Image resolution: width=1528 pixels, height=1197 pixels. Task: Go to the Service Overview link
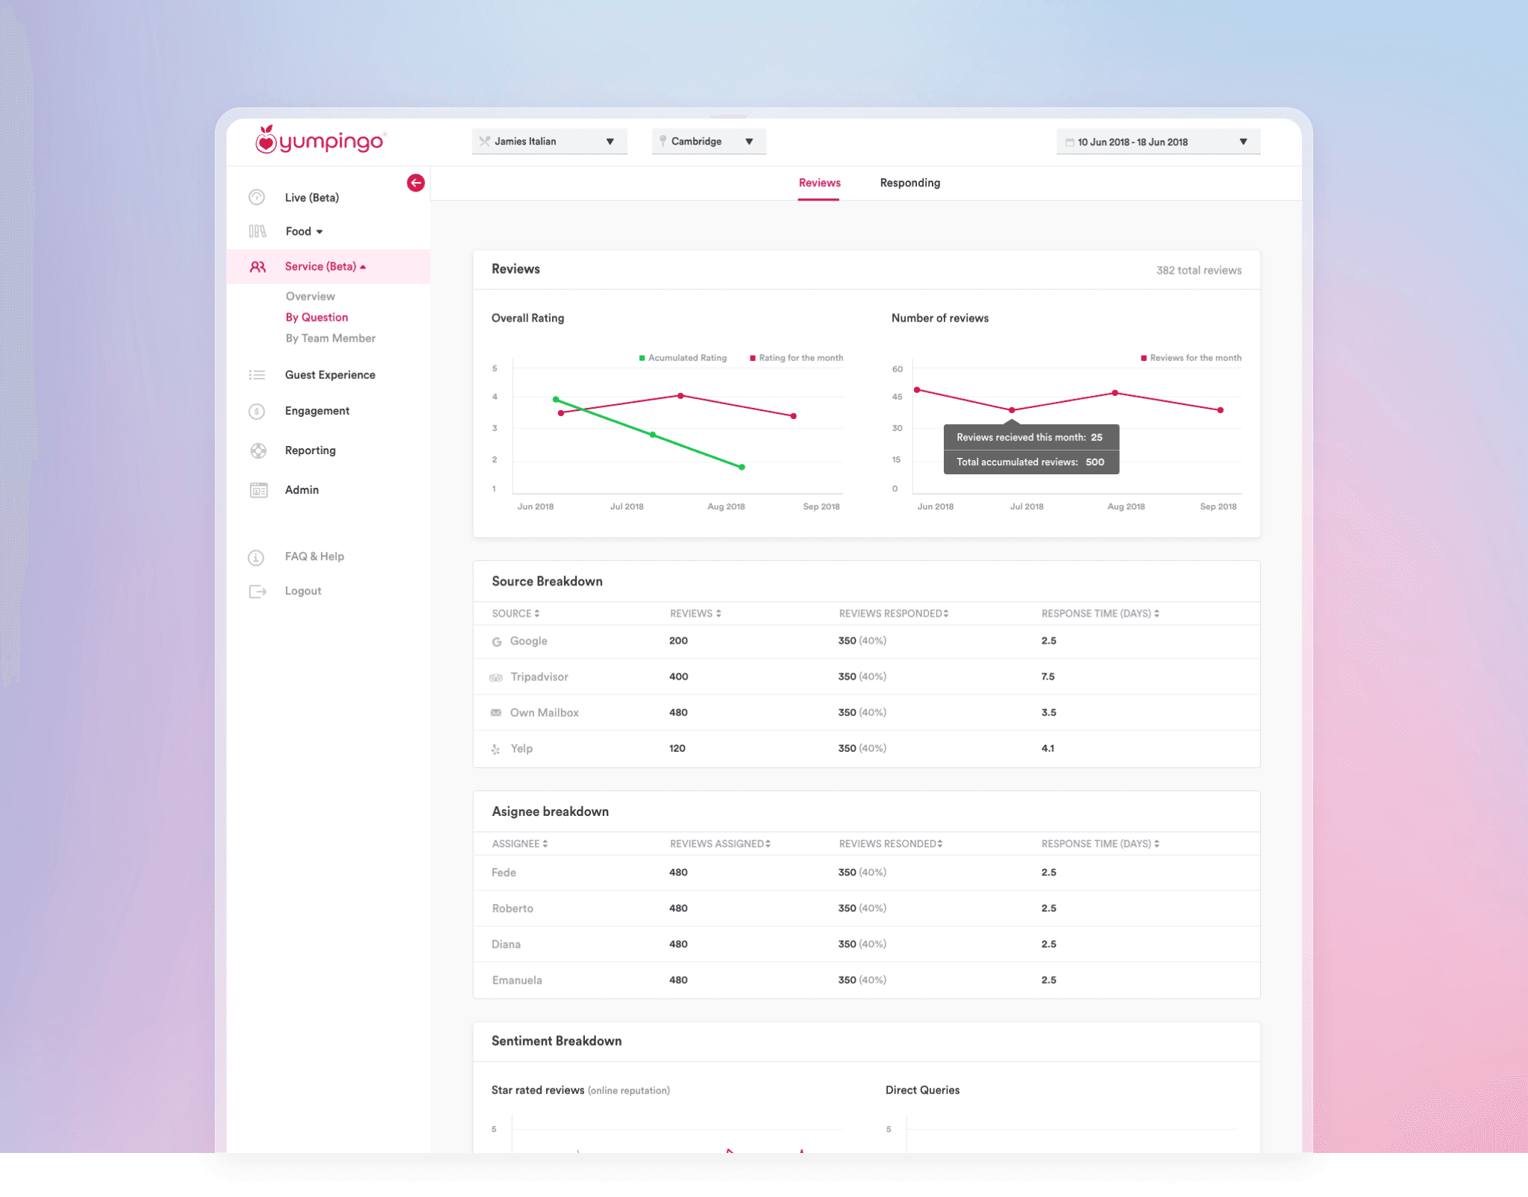[x=310, y=296]
